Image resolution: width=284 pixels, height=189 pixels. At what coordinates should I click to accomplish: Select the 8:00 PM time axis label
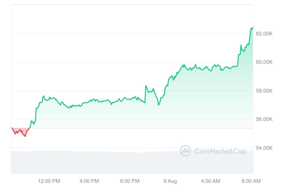point(130,181)
